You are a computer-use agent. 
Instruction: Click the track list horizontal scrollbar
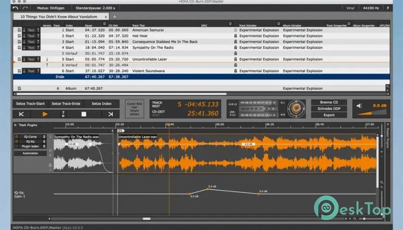121,94
